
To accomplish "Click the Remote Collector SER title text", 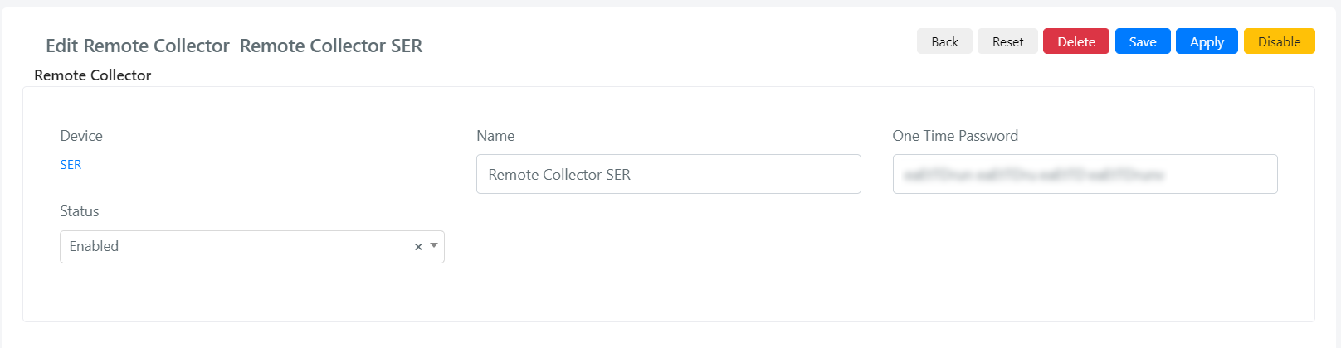I will [x=331, y=46].
